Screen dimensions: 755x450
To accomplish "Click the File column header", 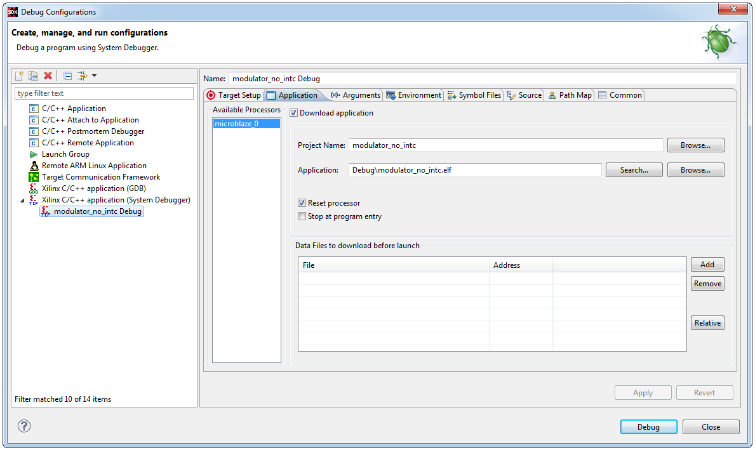I will coord(394,265).
